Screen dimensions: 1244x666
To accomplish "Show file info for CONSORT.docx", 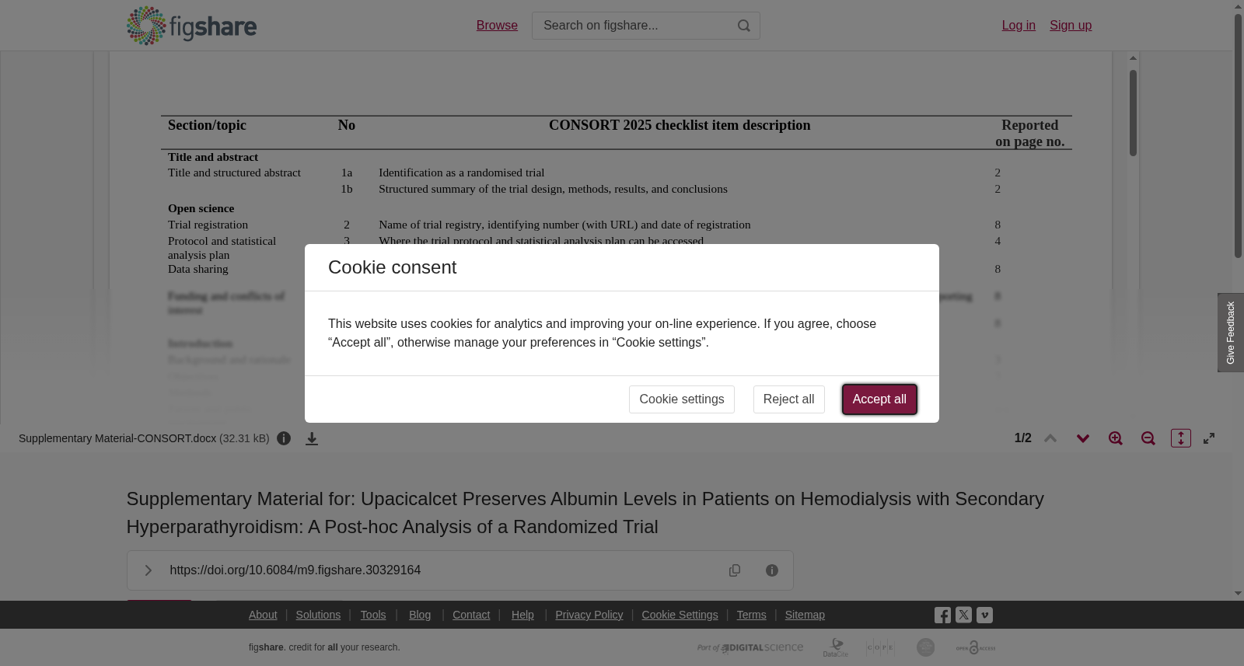I will (284, 438).
